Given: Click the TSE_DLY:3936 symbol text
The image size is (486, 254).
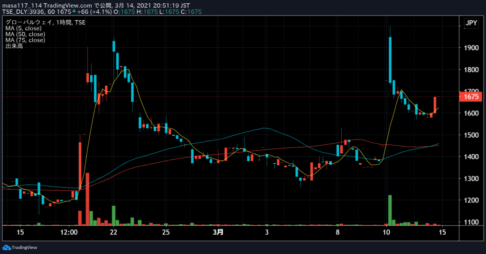Looking at the screenshot, I should tap(24, 12).
